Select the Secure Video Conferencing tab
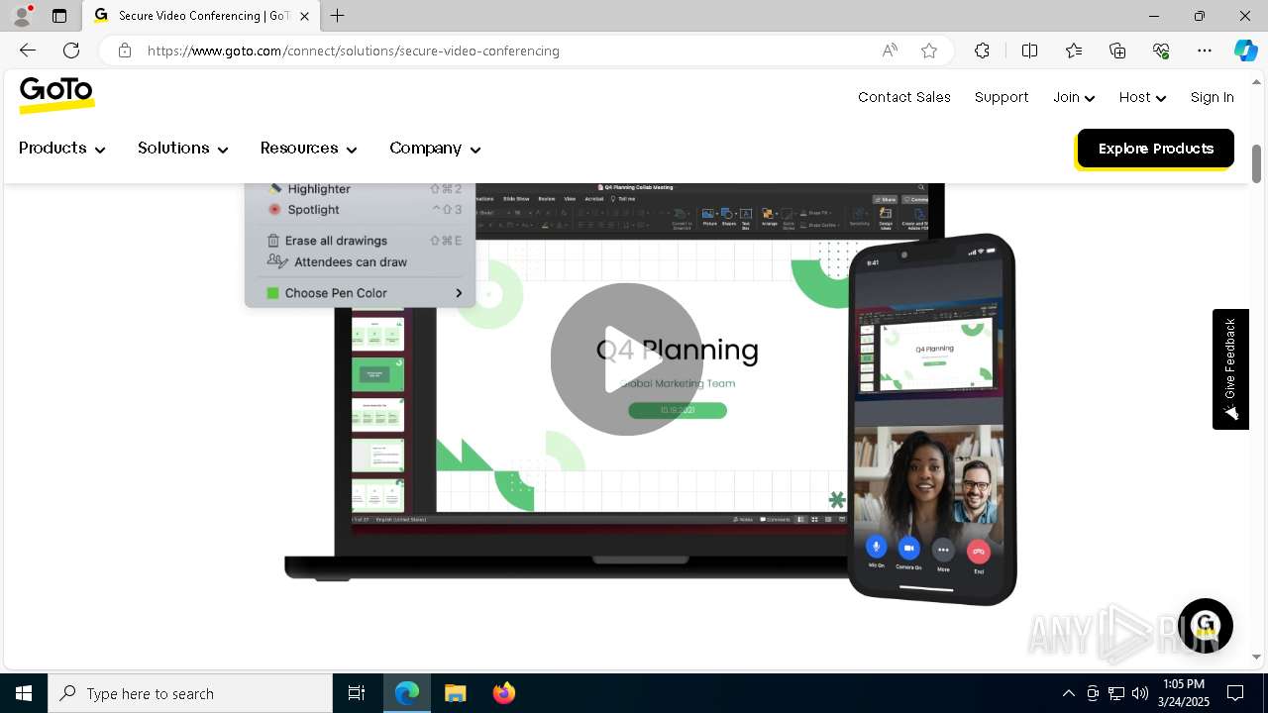Image resolution: width=1268 pixels, height=713 pixels. coord(201,16)
